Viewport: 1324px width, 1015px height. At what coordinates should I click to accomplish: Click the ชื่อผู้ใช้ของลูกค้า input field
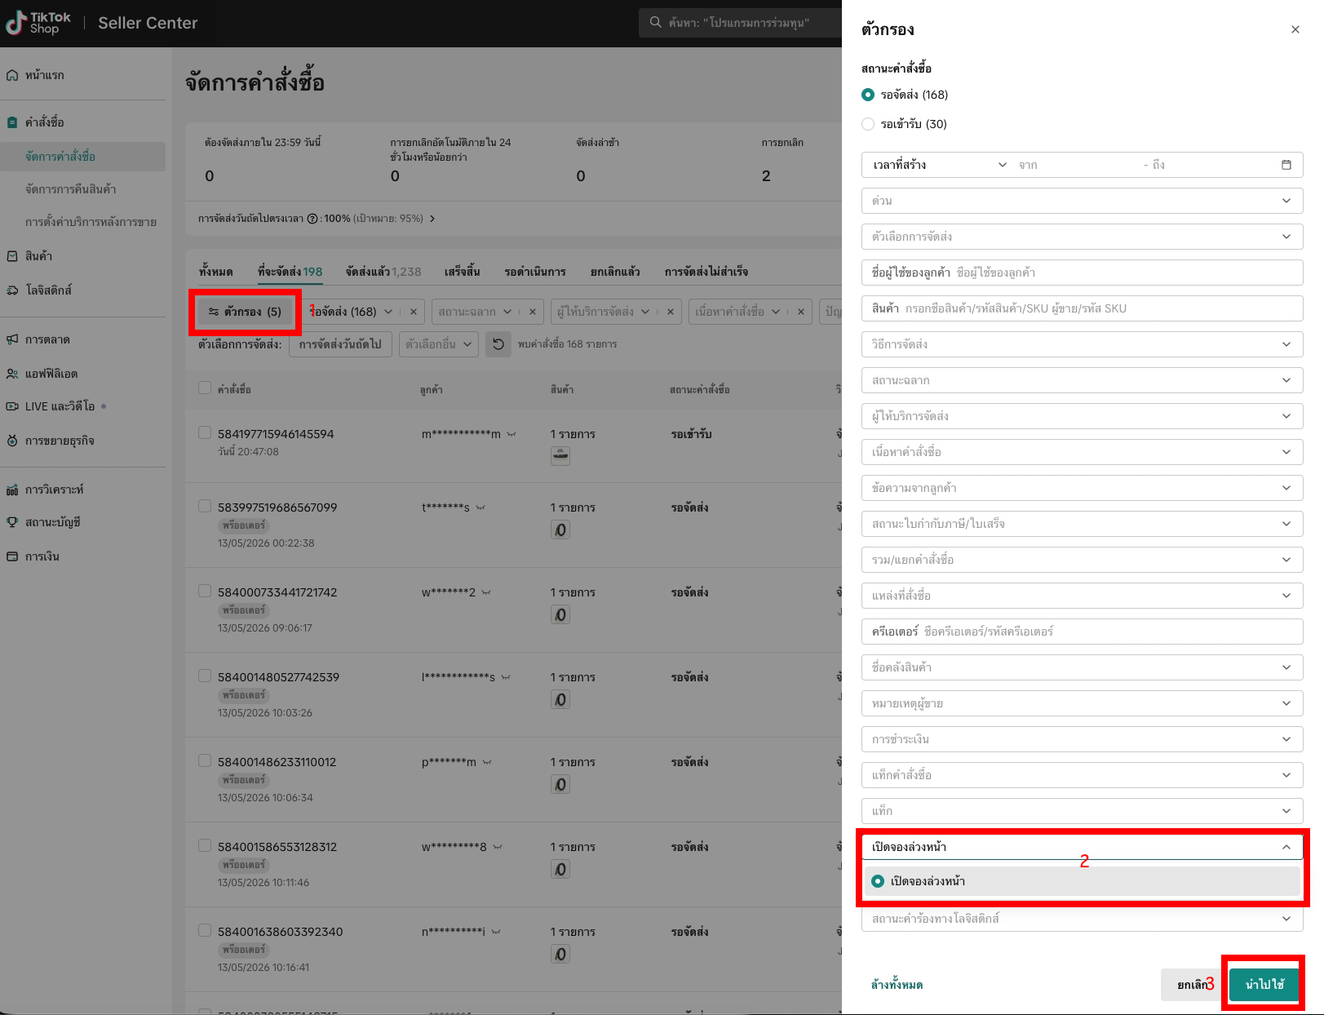(x=1082, y=273)
